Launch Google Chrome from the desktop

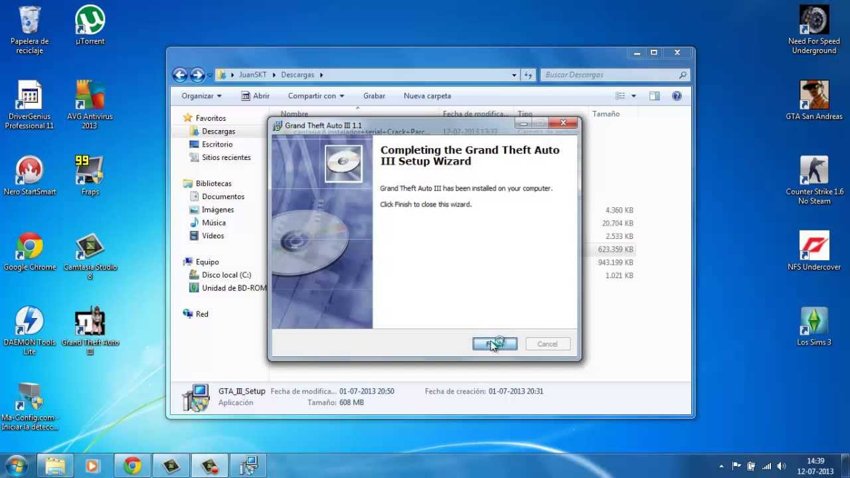point(30,252)
